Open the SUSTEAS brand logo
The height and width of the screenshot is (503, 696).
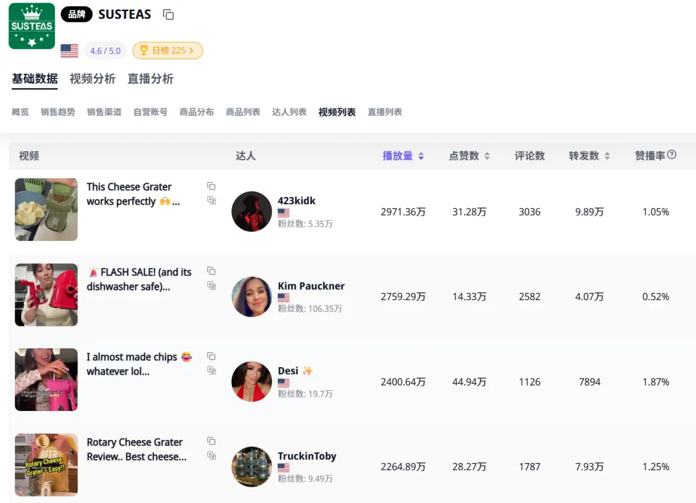(x=32, y=26)
